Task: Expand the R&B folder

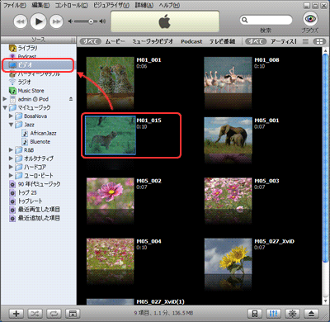Action: pyautogui.click(x=11, y=150)
